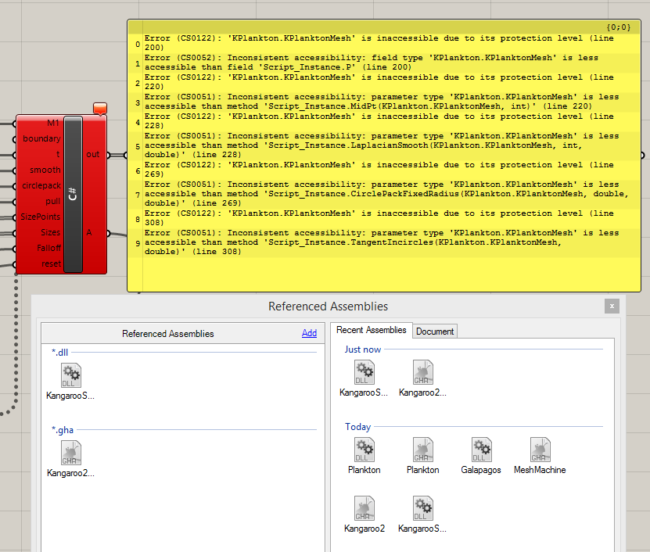The width and height of the screenshot is (650, 552).
Task: Click the *.gha group header
Action: coord(63,430)
